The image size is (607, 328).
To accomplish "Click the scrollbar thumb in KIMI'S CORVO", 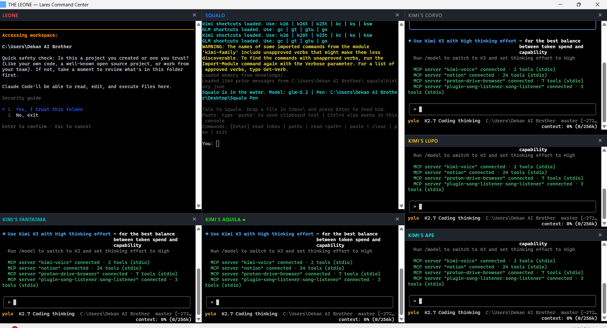I will point(604,92).
